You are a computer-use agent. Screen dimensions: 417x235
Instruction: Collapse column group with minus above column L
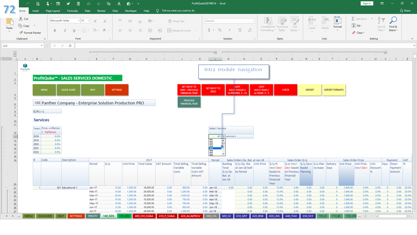pos(215,52)
